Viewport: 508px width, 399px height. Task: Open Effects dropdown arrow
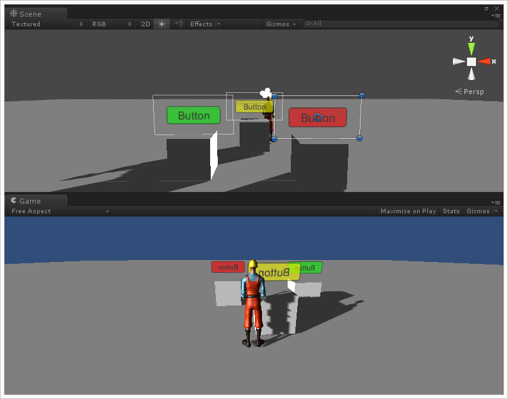[218, 24]
